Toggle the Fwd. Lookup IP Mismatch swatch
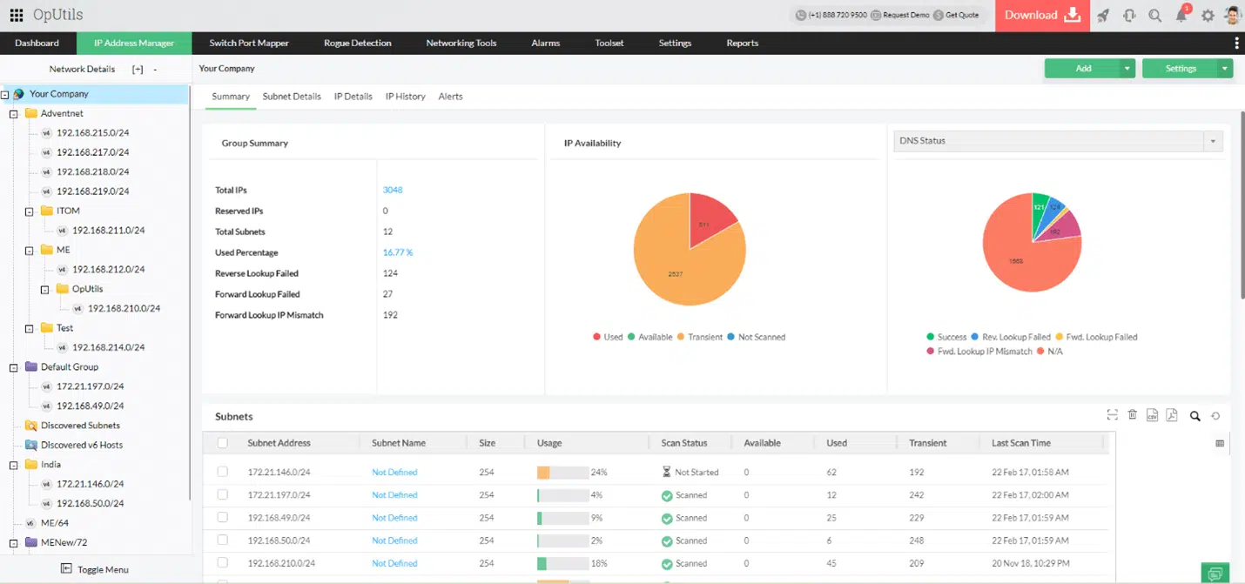Viewport: 1245px width, 584px height. [931, 352]
